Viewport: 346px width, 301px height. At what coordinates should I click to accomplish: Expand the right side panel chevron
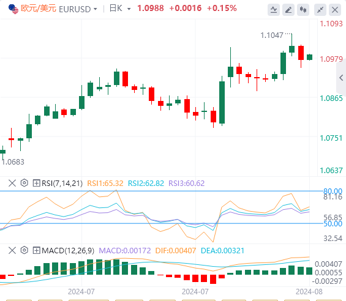[x=341, y=78]
